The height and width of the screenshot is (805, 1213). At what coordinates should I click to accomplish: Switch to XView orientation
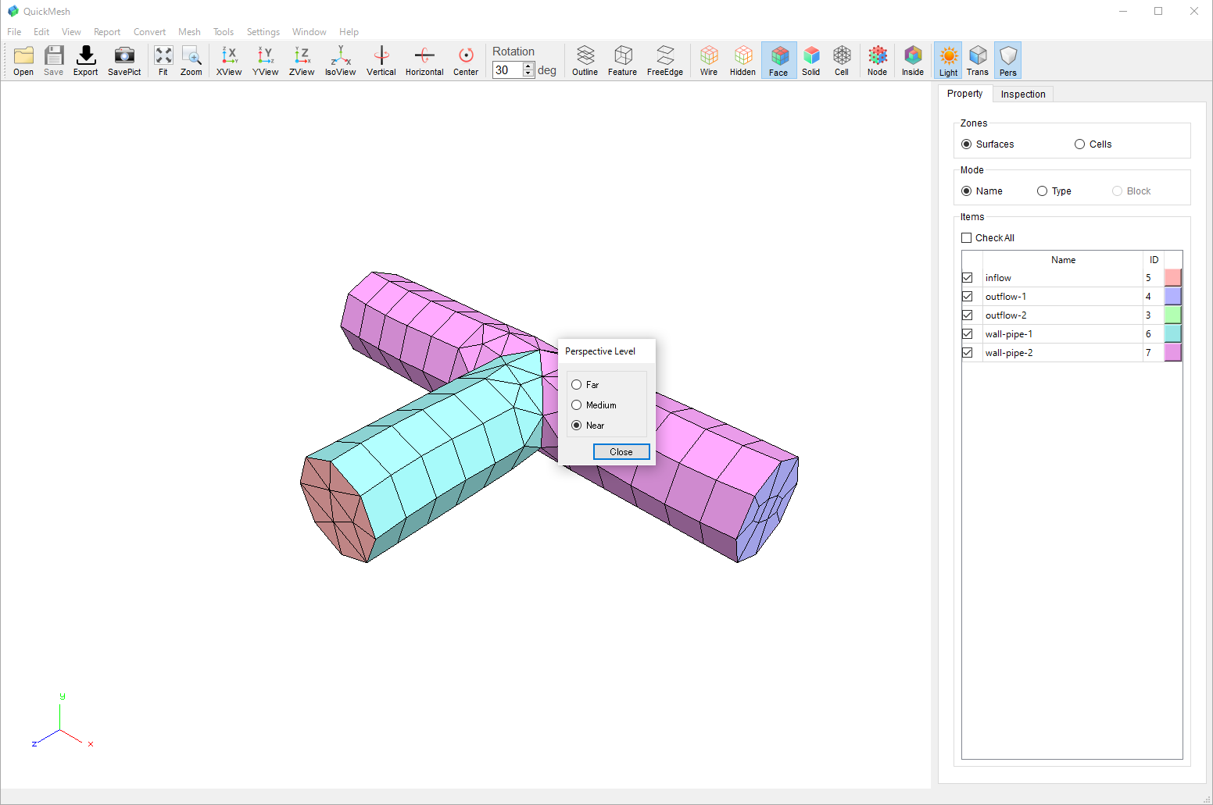pyautogui.click(x=229, y=60)
